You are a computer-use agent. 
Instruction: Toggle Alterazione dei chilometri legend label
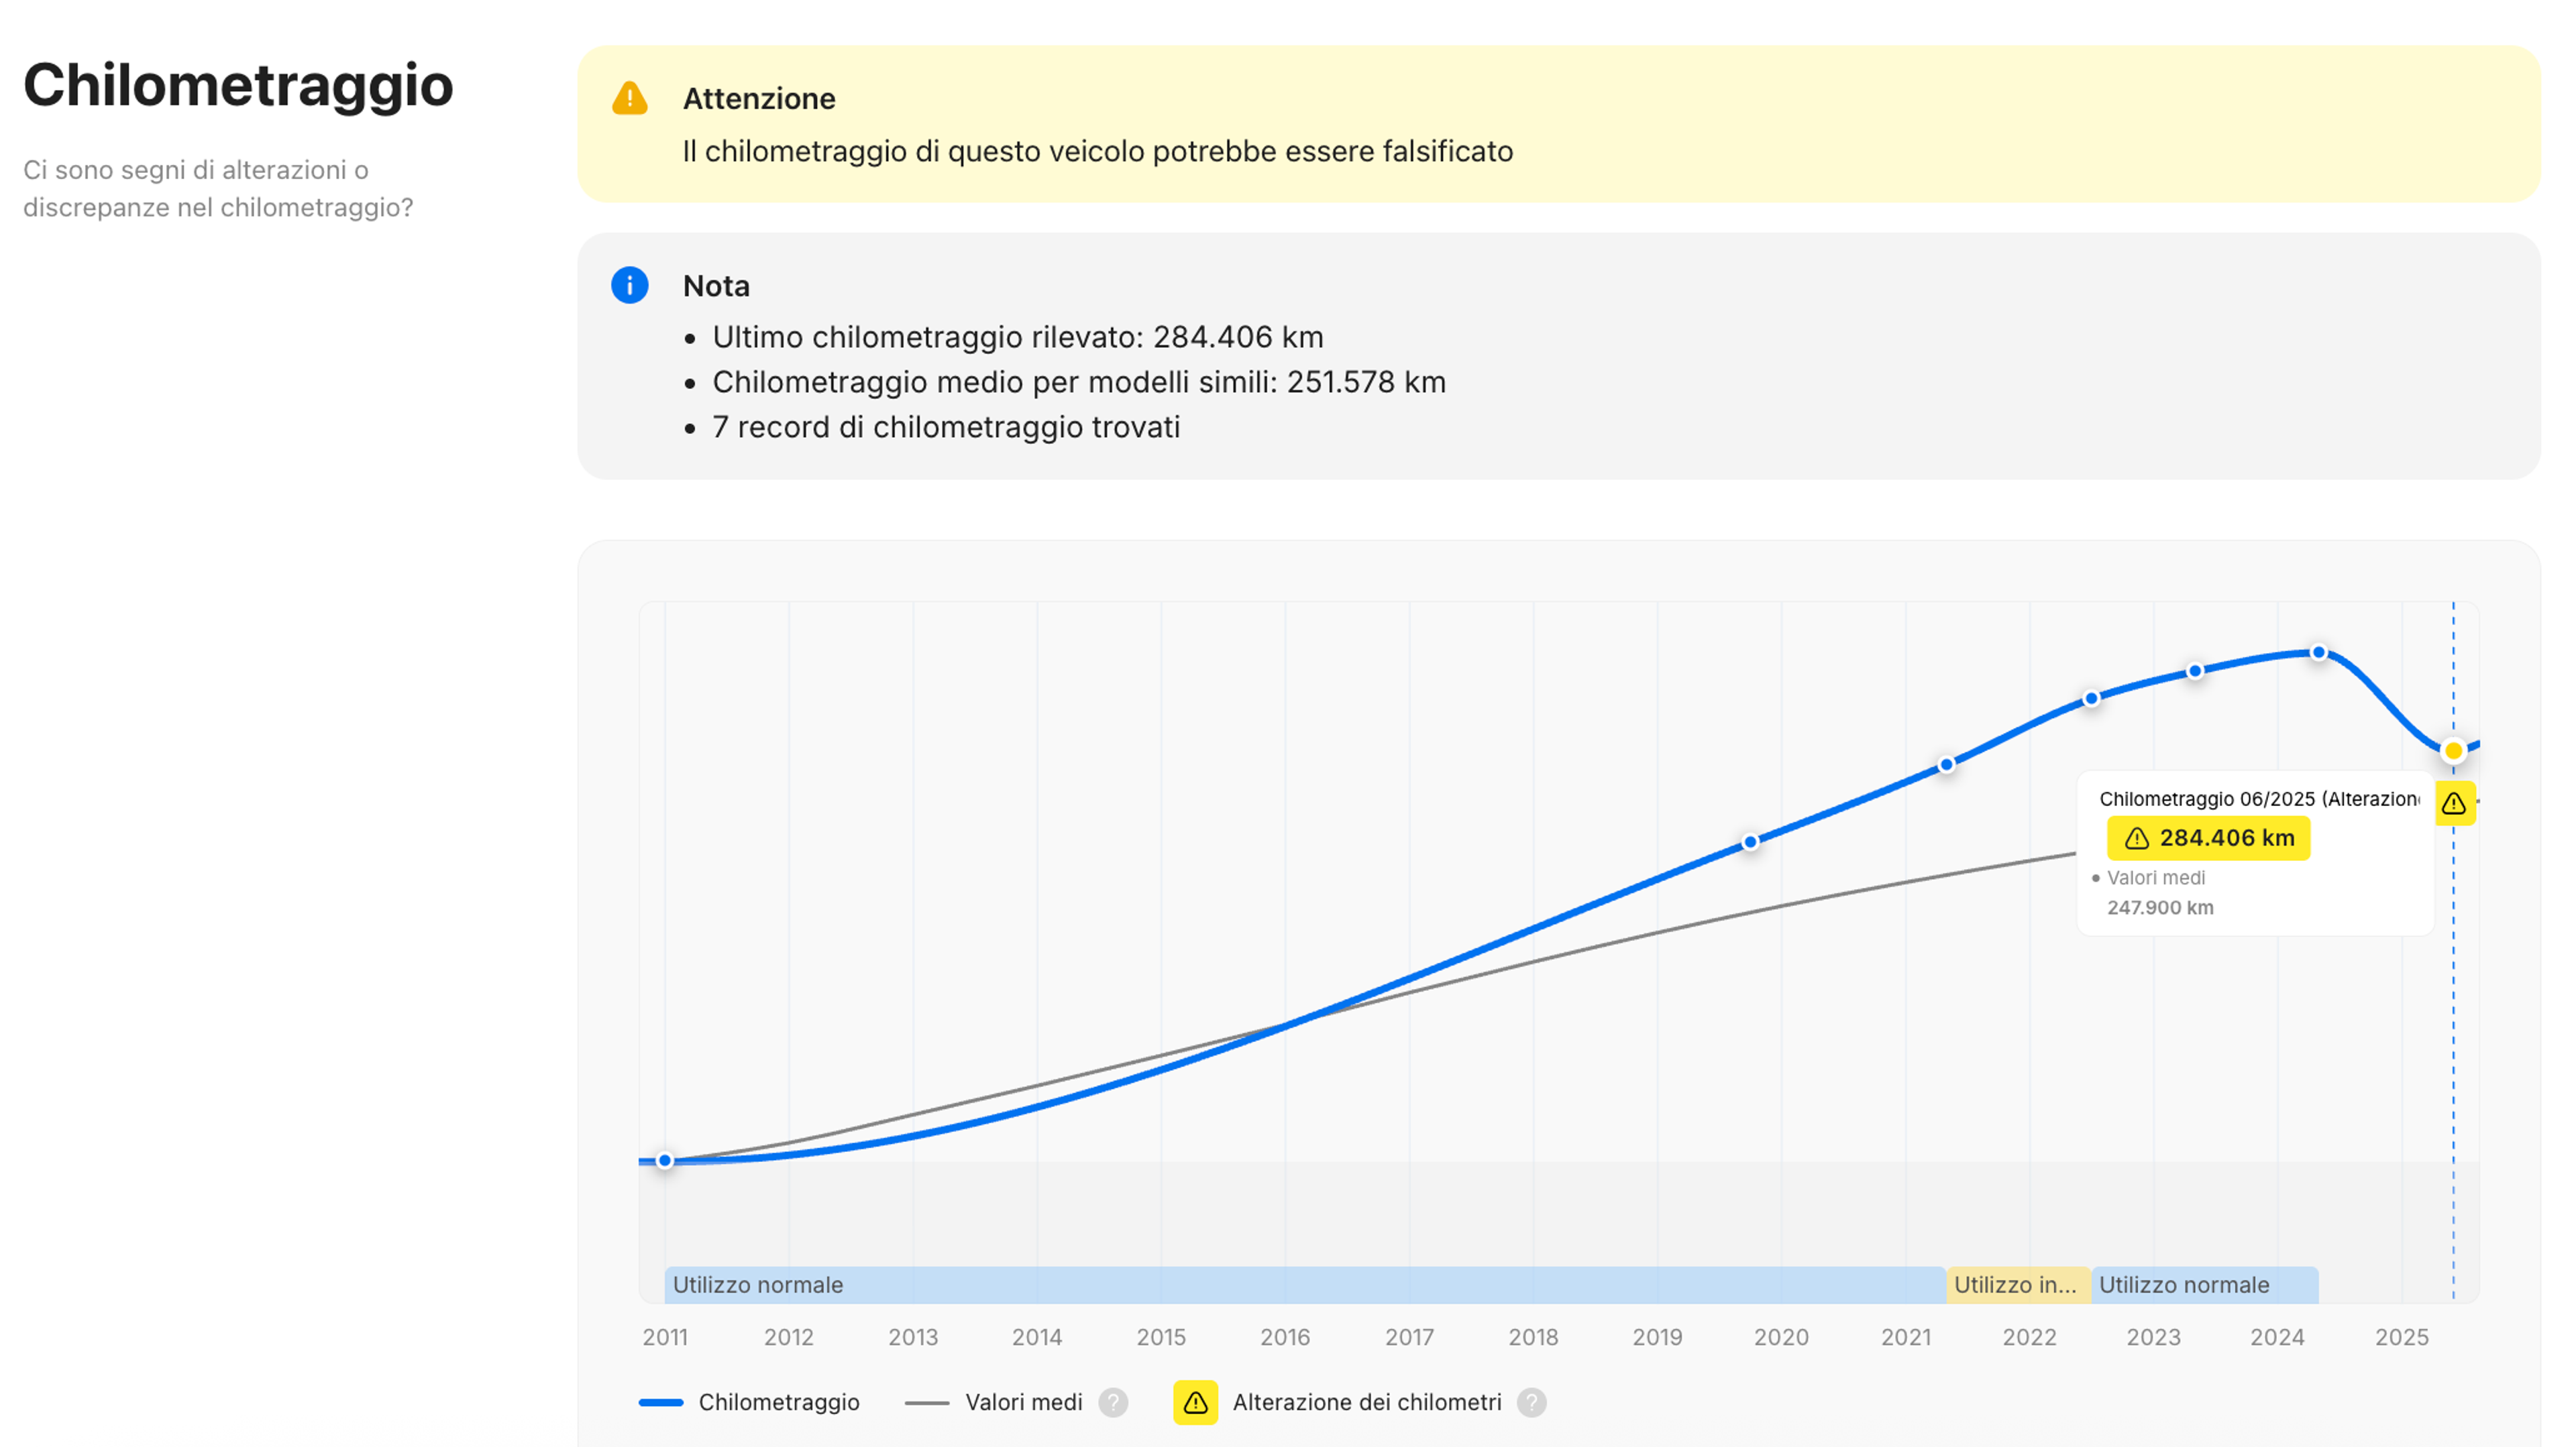point(1366,1402)
